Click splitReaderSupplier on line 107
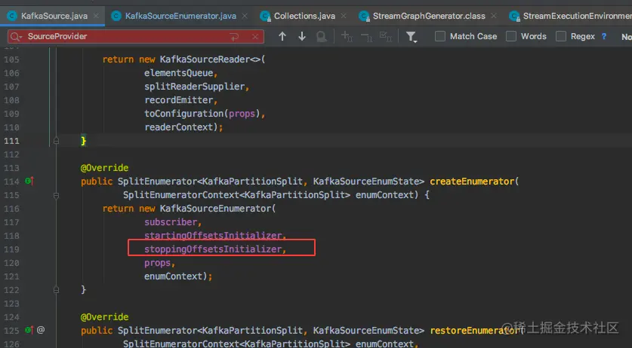632x348 pixels. click(x=194, y=87)
